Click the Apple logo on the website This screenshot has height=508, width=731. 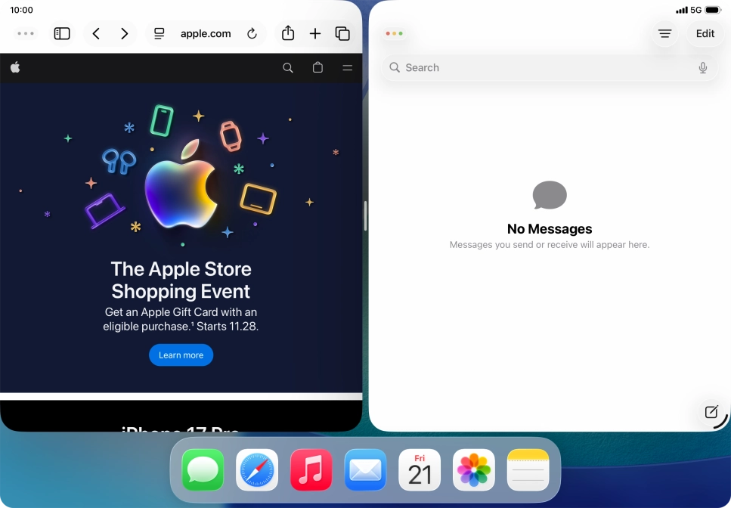15,68
